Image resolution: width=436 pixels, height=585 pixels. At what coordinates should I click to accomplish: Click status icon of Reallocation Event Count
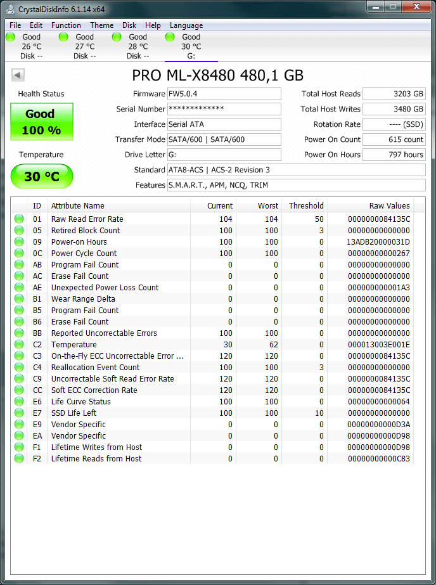click(18, 368)
